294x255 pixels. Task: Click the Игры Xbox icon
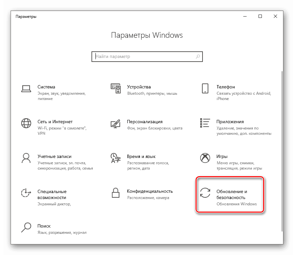point(205,158)
